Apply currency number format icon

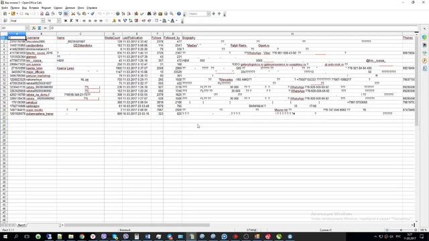pos(114,21)
